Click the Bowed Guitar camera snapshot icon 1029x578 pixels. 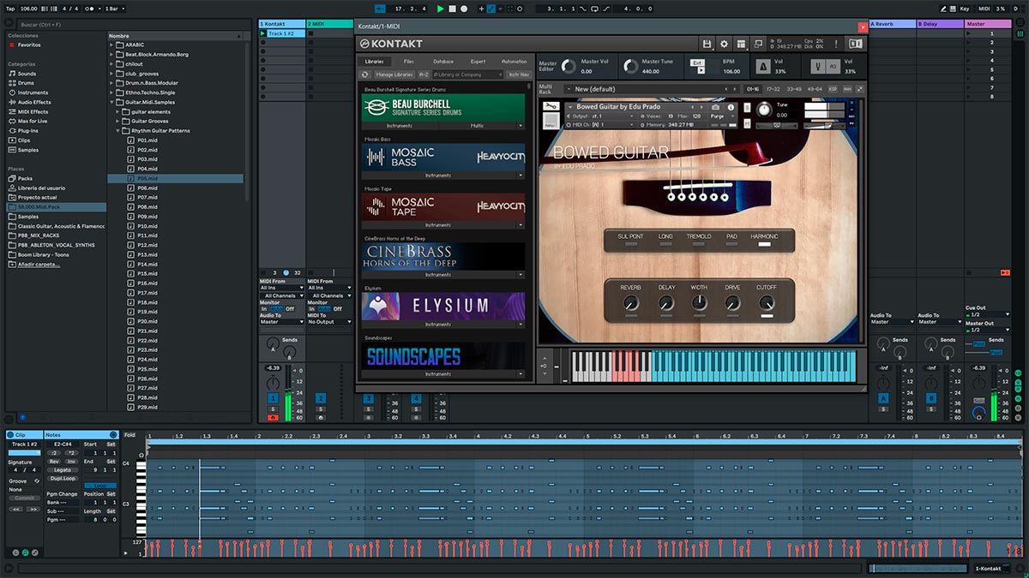(x=715, y=107)
